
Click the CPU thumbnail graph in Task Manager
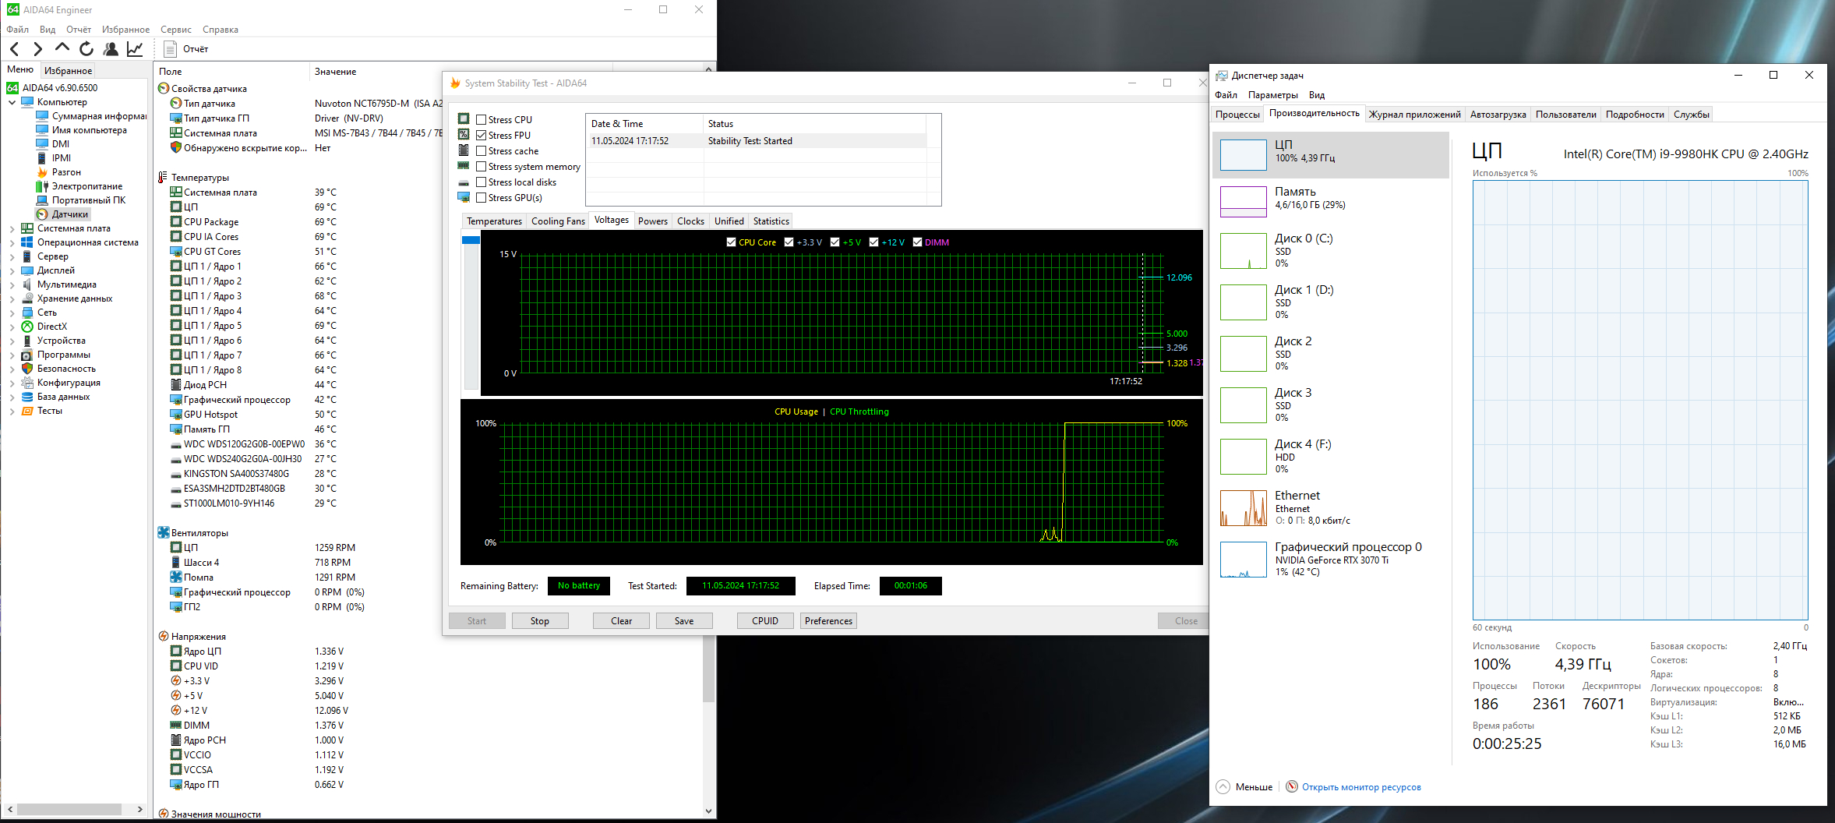(1243, 155)
